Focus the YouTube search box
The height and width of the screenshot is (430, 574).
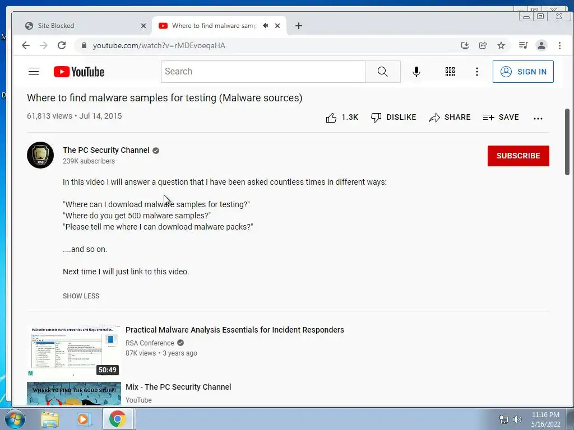point(263,72)
